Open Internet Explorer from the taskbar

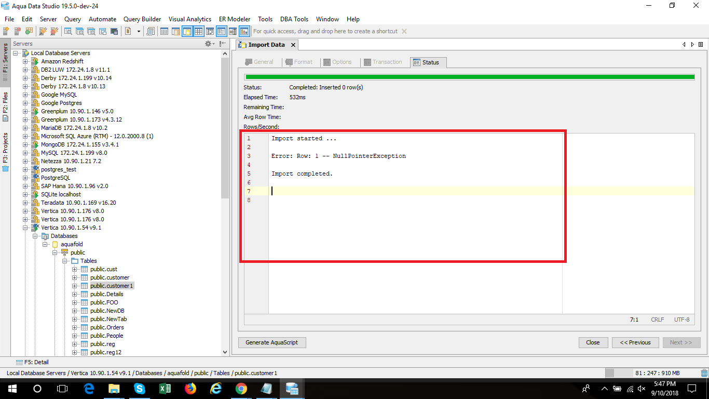[x=215, y=388]
